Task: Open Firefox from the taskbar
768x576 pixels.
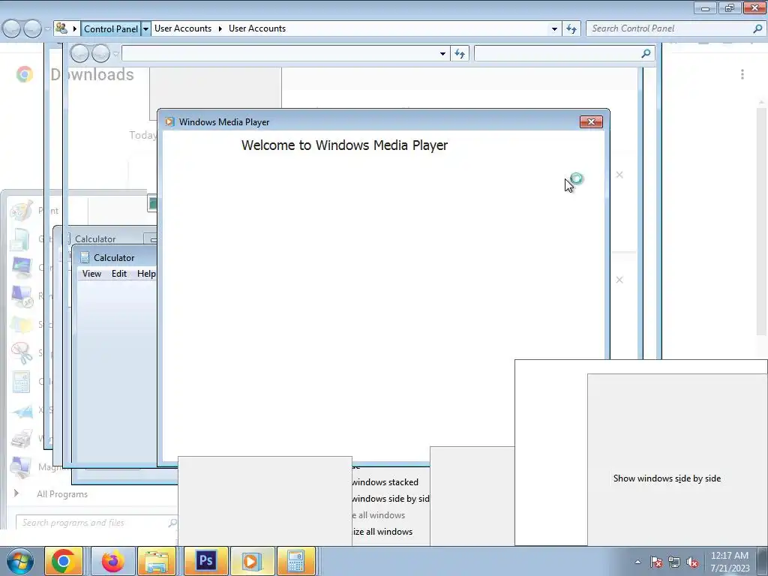Action: [112, 561]
